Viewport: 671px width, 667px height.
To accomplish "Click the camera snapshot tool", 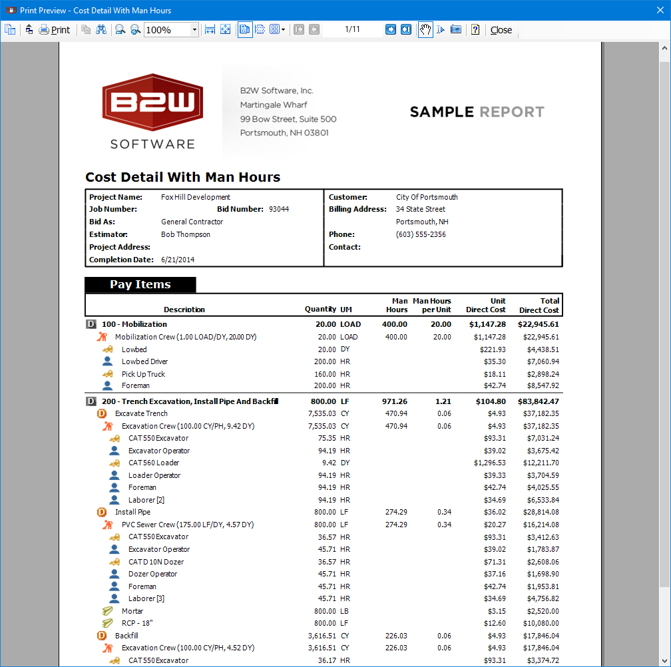I will click(456, 29).
